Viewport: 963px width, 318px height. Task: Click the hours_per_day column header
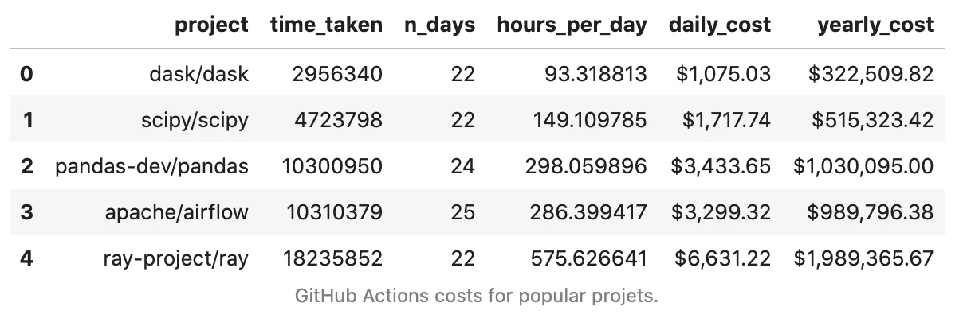tap(572, 25)
